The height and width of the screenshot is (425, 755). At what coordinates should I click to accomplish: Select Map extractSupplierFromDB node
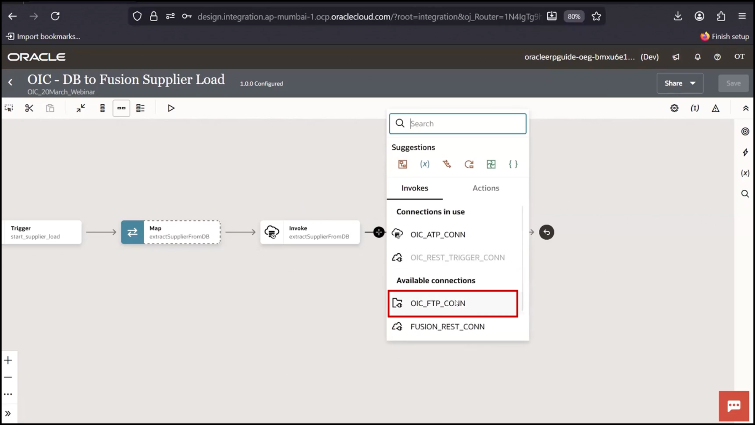pyautogui.click(x=171, y=232)
